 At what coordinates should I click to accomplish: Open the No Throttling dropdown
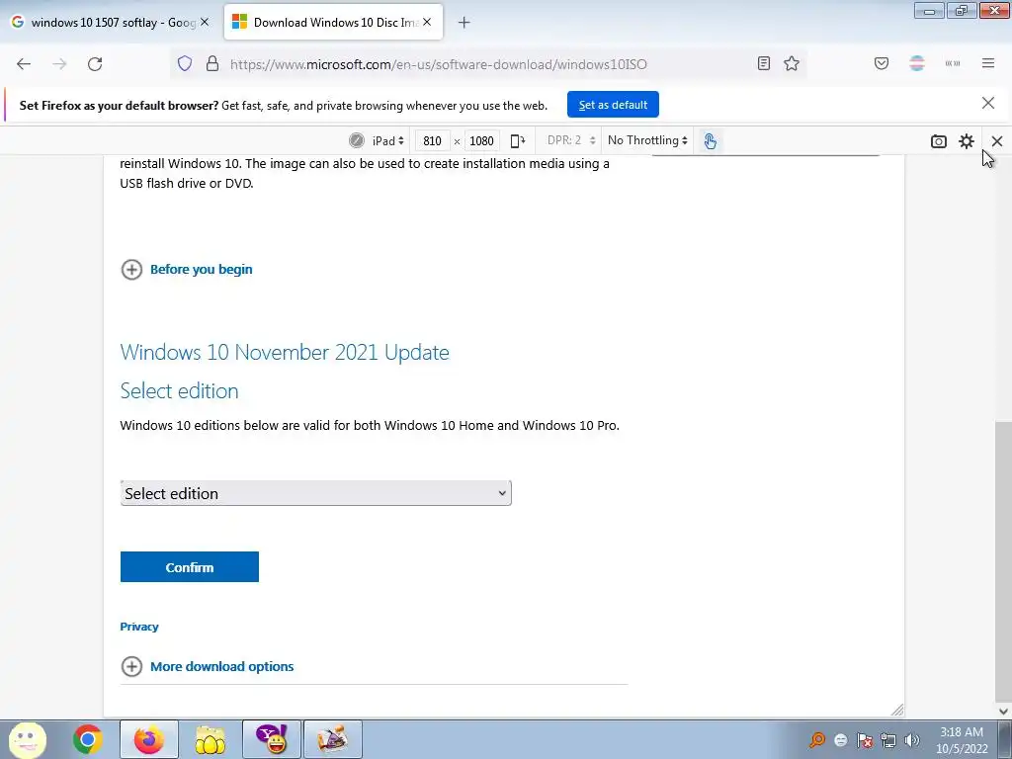[647, 140]
